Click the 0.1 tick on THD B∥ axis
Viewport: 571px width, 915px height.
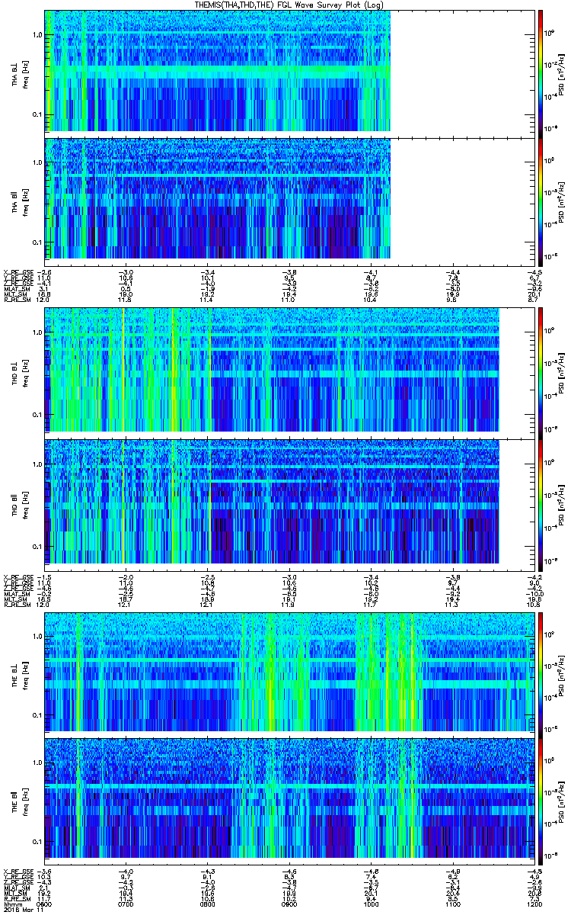(37, 547)
